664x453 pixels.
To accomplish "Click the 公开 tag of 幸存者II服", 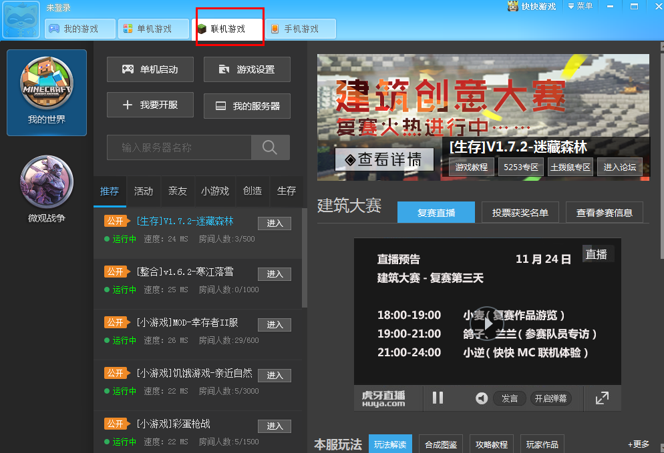I will coord(117,322).
